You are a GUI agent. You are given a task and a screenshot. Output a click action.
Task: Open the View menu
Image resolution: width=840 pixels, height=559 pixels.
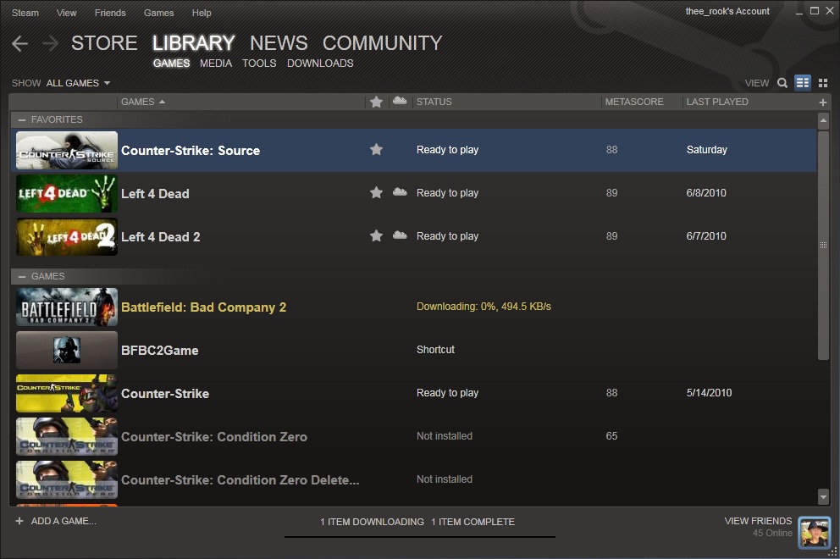point(66,13)
